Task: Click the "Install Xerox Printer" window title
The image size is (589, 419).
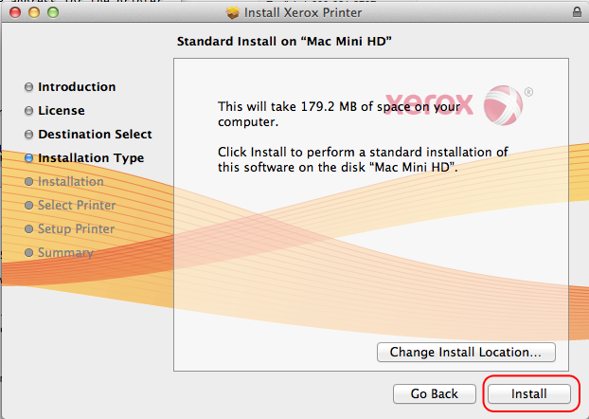Action: tap(303, 13)
